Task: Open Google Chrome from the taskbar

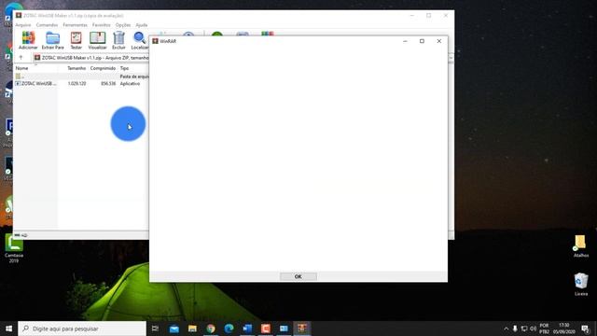Action: click(x=211, y=329)
